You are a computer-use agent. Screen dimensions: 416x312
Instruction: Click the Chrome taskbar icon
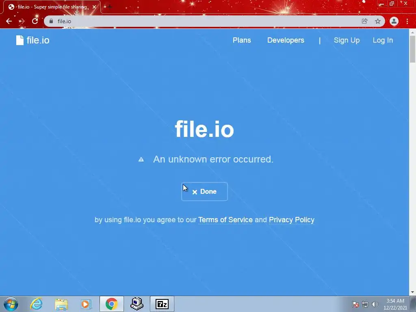[111, 304]
